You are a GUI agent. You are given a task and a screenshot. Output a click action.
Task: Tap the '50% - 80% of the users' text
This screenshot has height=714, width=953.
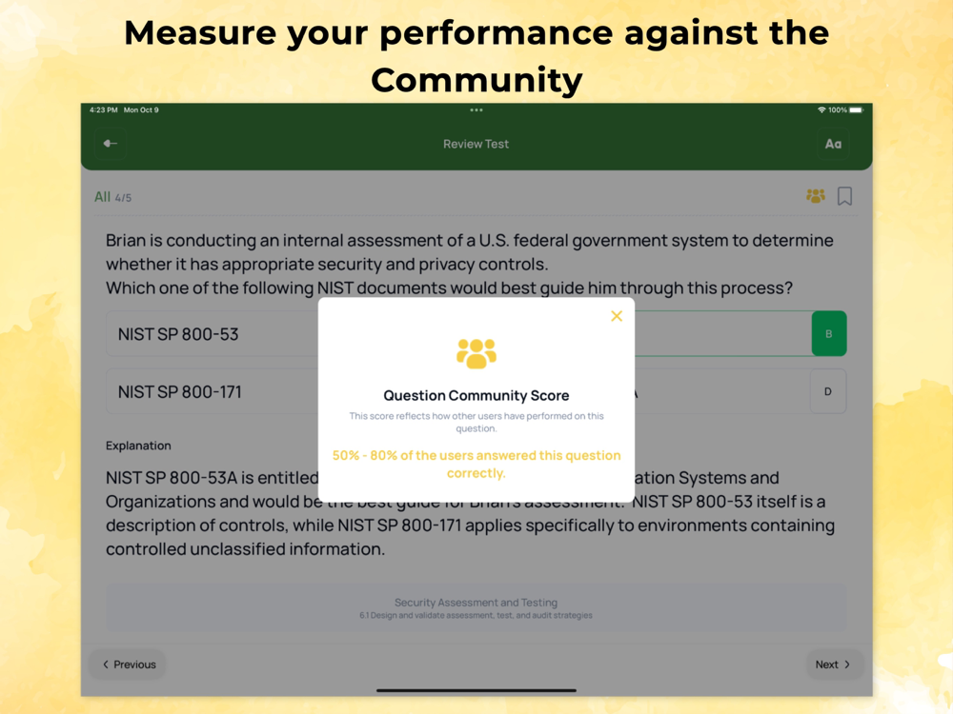(476, 464)
